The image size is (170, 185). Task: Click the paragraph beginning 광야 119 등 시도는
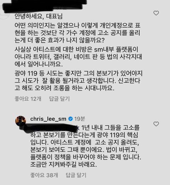point(79,81)
